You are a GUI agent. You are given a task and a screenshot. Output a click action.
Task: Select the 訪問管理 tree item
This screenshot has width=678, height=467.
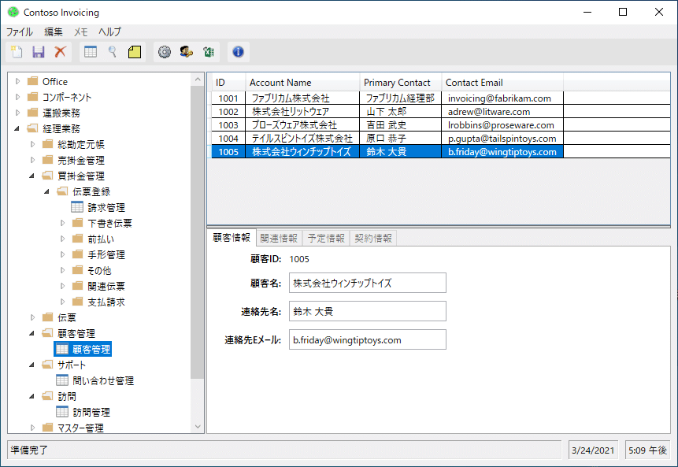click(x=91, y=412)
